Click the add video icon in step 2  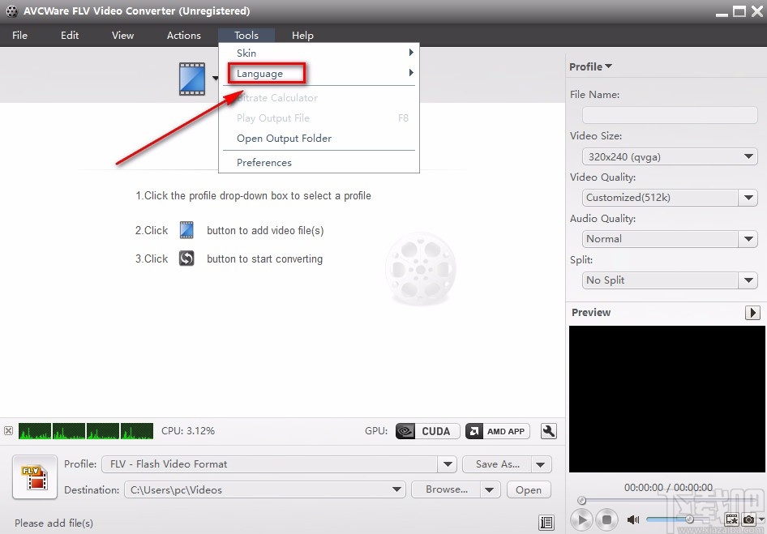[186, 230]
